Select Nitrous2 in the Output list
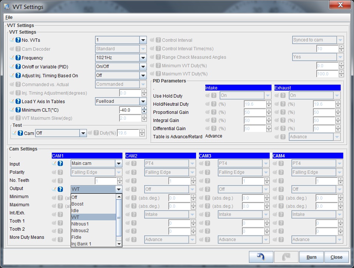The height and width of the screenshot is (268, 354). (94, 231)
